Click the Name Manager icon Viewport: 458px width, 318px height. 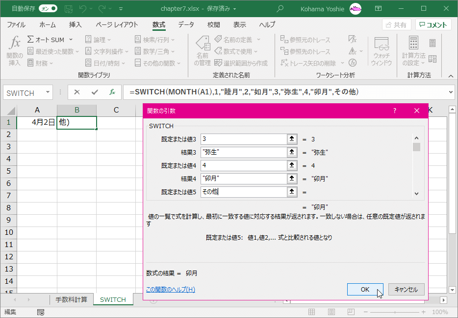(x=202, y=50)
